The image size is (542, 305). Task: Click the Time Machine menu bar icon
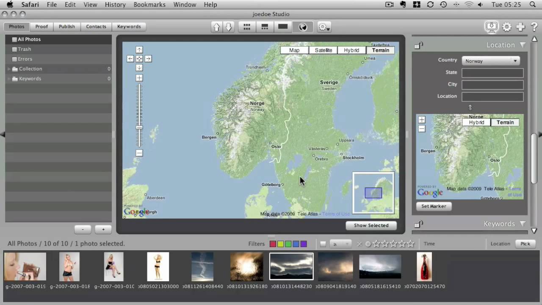pyautogui.click(x=443, y=5)
